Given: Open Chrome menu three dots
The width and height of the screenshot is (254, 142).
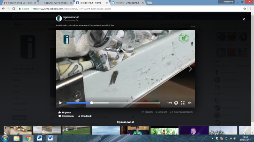Looking at the screenshot, I should click(251, 9).
